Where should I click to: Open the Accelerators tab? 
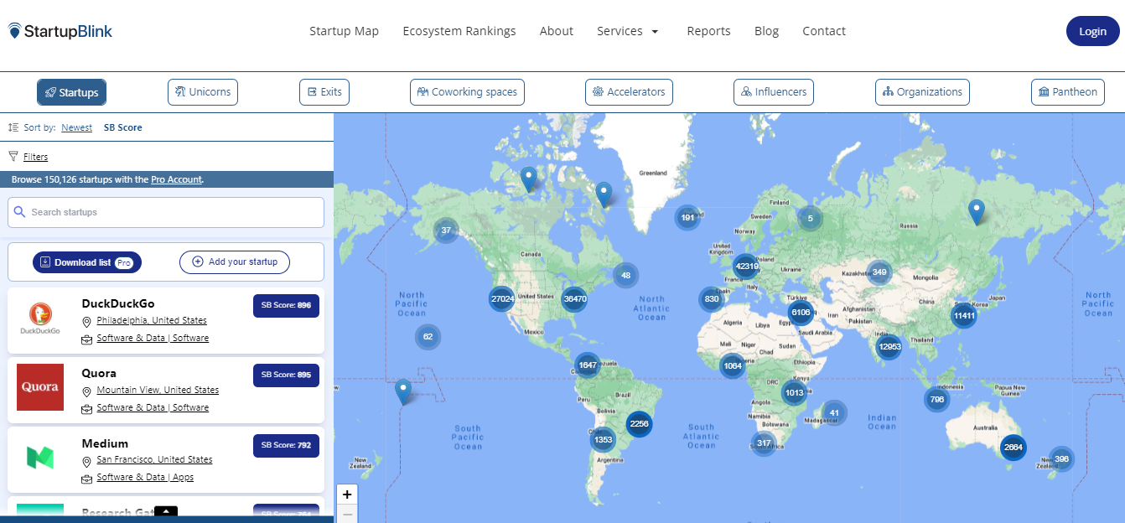pyautogui.click(x=629, y=92)
